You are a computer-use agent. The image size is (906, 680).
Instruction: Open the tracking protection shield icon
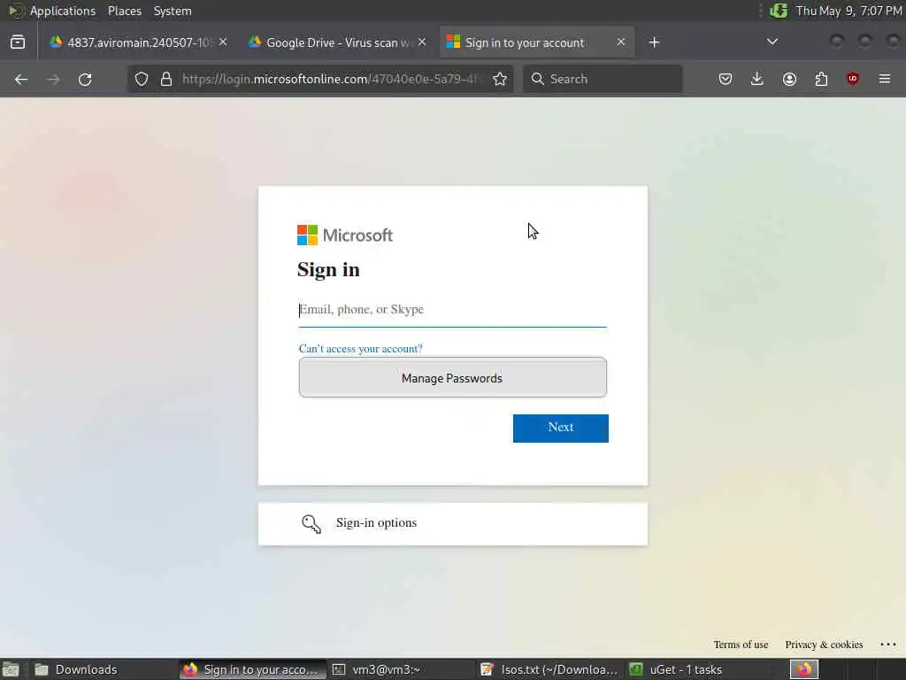point(142,79)
